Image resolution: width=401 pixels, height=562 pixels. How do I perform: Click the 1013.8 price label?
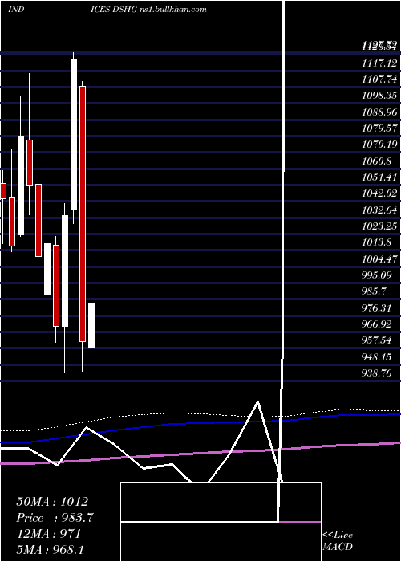coord(377,242)
